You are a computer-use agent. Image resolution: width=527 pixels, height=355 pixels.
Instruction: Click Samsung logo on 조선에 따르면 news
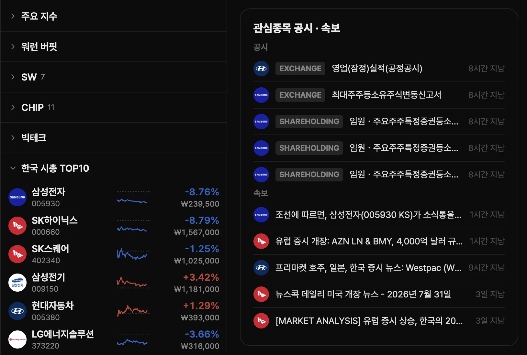[x=261, y=215]
